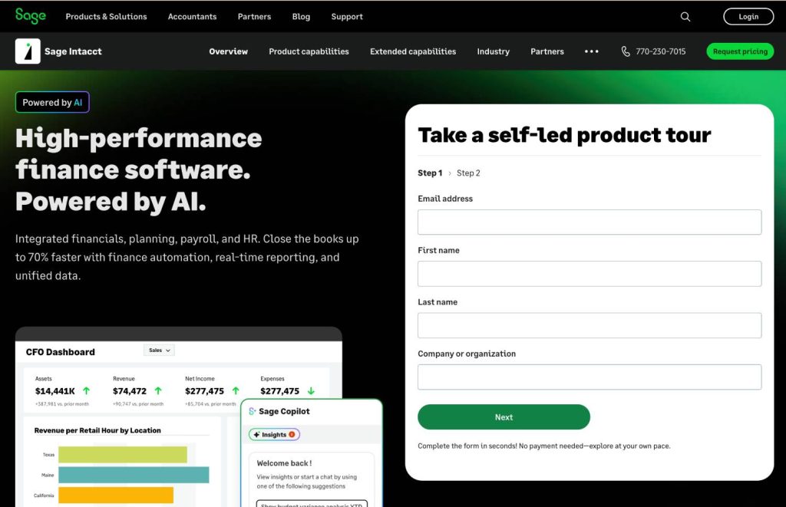
Task: Click the Login button
Action: pyautogui.click(x=748, y=16)
